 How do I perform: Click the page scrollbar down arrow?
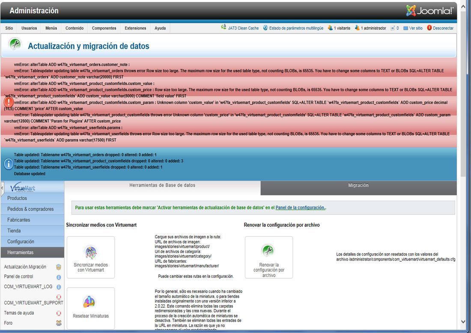(x=463, y=321)
